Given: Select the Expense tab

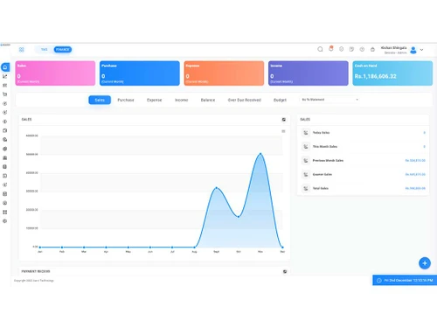Looking at the screenshot, I should [155, 100].
